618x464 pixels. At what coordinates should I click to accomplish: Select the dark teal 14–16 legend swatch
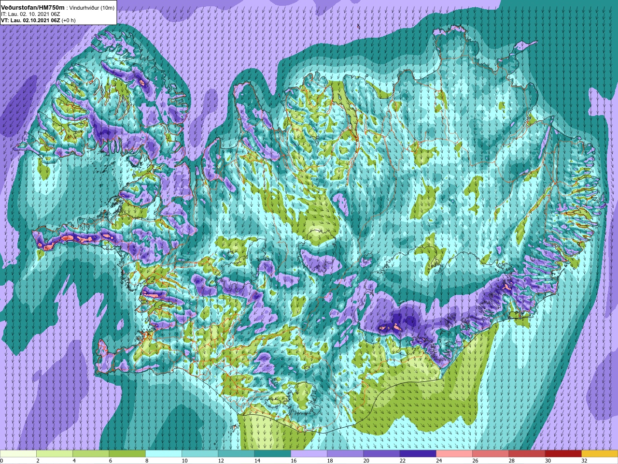(273, 454)
